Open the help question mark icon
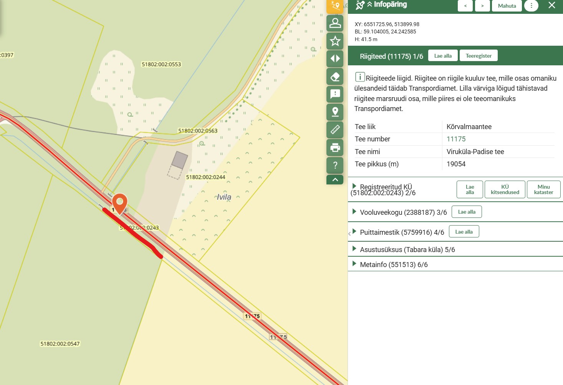This screenshot has width=563, height=385. click(x=335, y=165)
